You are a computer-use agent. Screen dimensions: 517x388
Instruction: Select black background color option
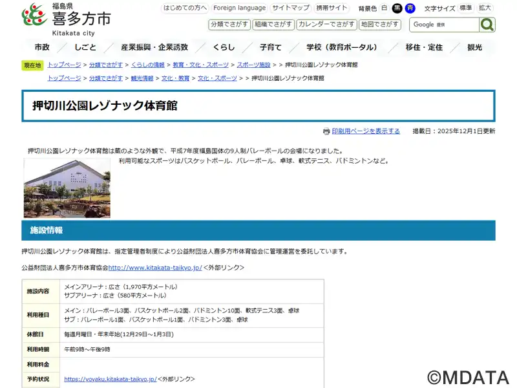[x=397, y=8]
